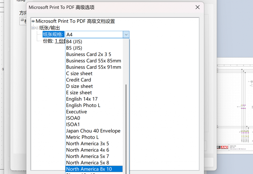Select Metric Photo L paper size
This screenshot has height=174, width=253.
[x=94, y=137]
